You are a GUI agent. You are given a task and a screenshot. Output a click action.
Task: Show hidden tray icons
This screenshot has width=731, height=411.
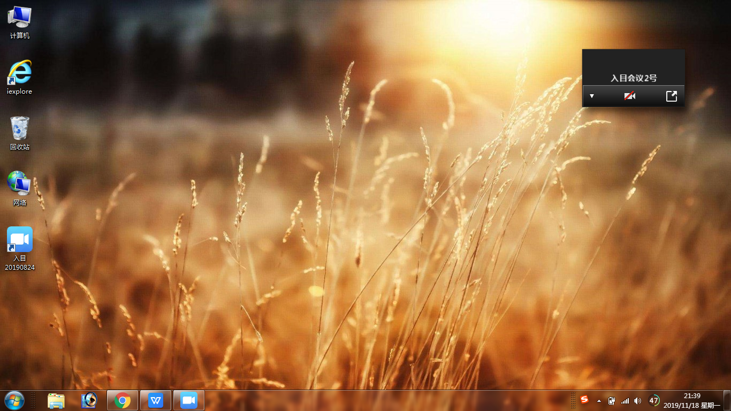tap(599, 400)
